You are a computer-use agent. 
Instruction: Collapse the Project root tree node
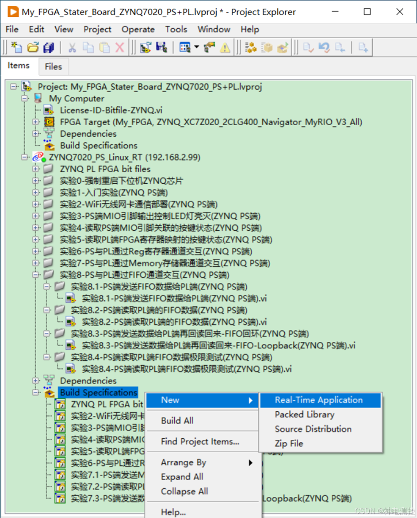pyautogui.click(x=14, y=86)
